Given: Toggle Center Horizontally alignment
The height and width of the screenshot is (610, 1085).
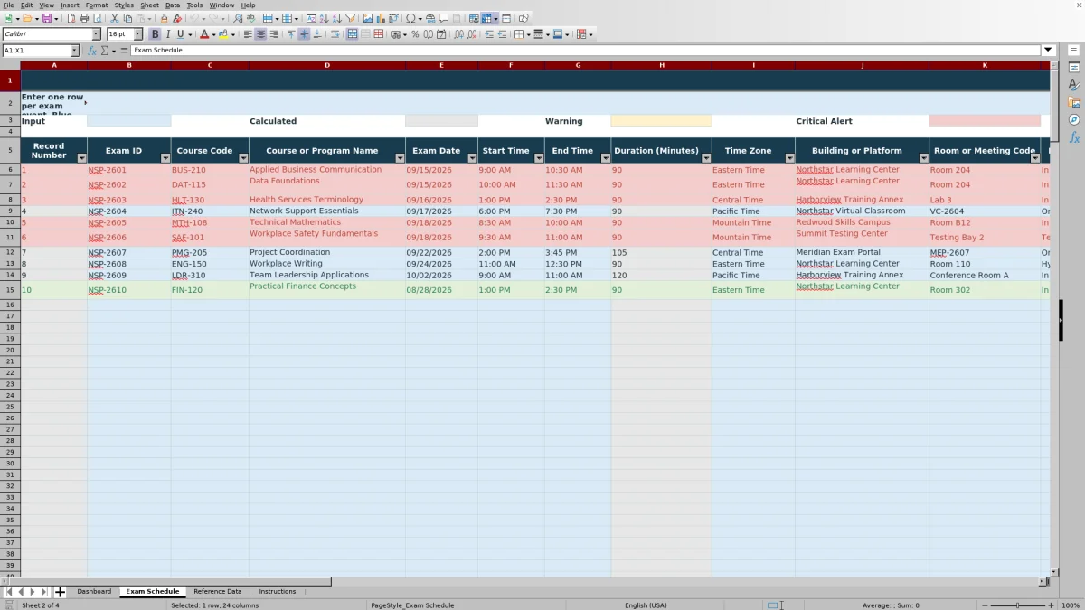Looking at the screenshot, I should pos(260,34).
